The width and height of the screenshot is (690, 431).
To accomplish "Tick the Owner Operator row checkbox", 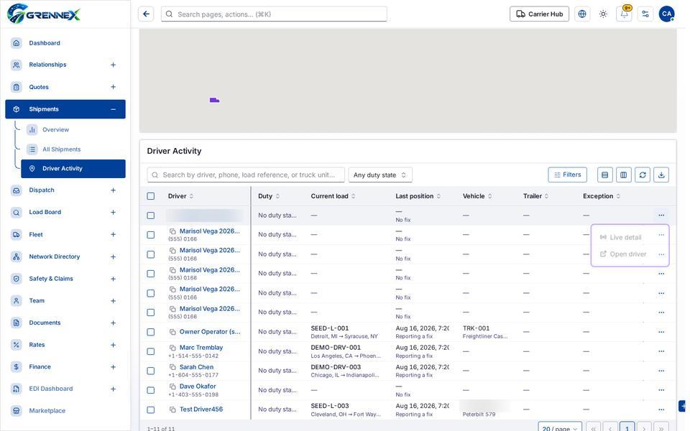I will pos(151,332).
